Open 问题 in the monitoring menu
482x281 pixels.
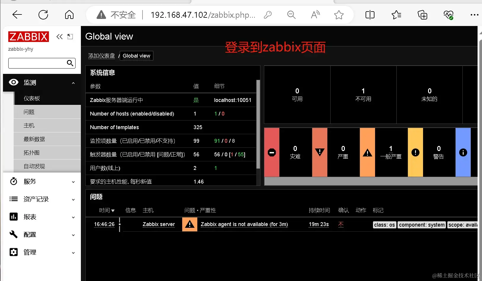pyautogui.click(x=47, y=112)
